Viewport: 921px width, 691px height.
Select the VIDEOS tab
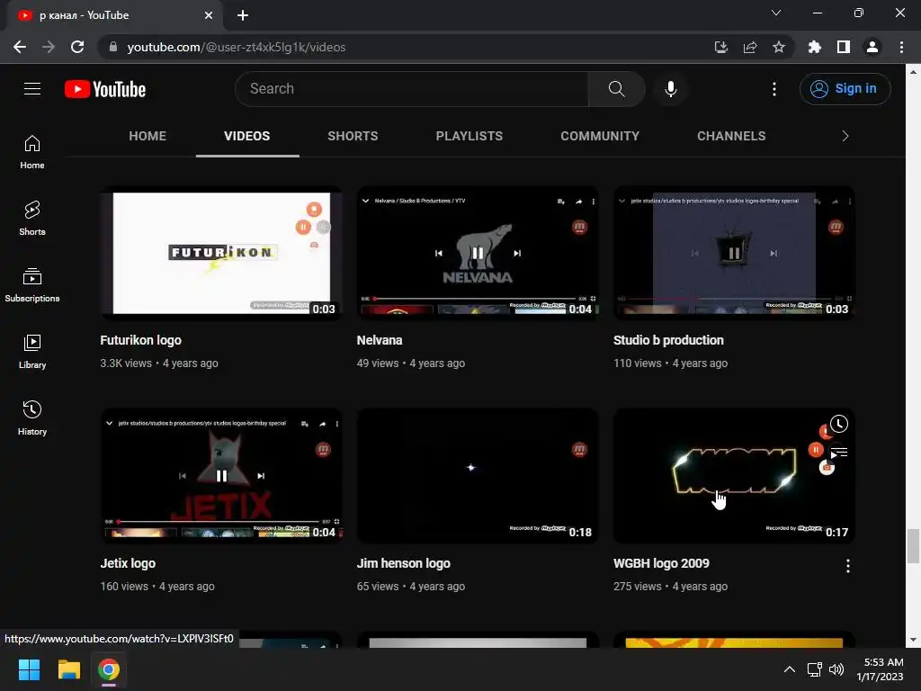pyautogui.click(x=246, y=136)
